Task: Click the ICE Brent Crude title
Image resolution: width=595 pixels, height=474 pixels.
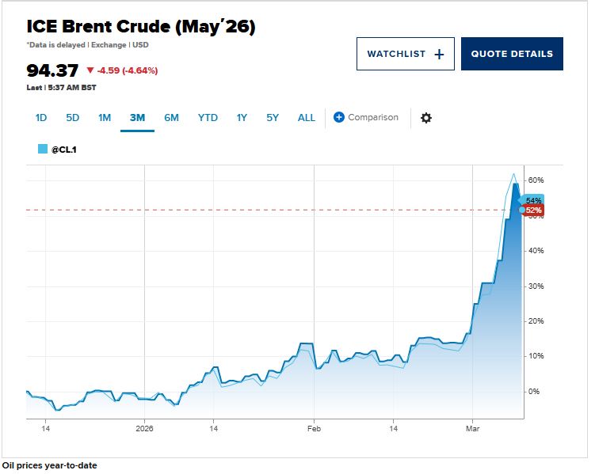Action: coord(141,27)
